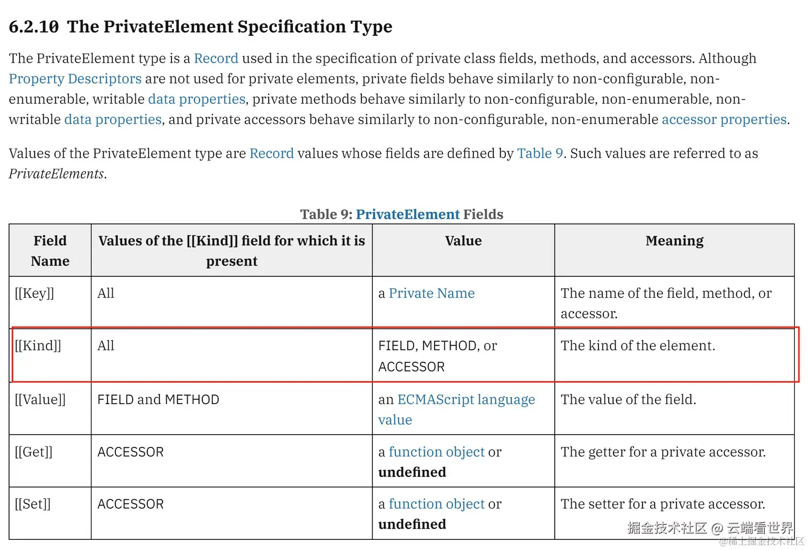Click the Record link before 'values whose fields'
Image resolution: width=808 pixels, height=550 pixels.
click(x=271, y=153)
